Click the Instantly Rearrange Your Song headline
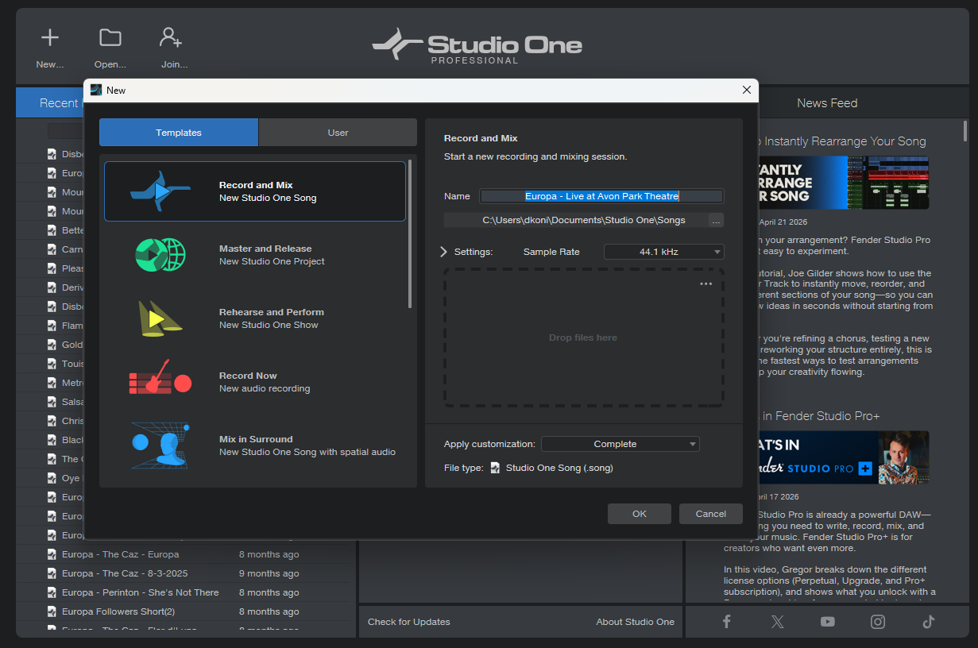The image size is (978, 648). tap(842, 141)
